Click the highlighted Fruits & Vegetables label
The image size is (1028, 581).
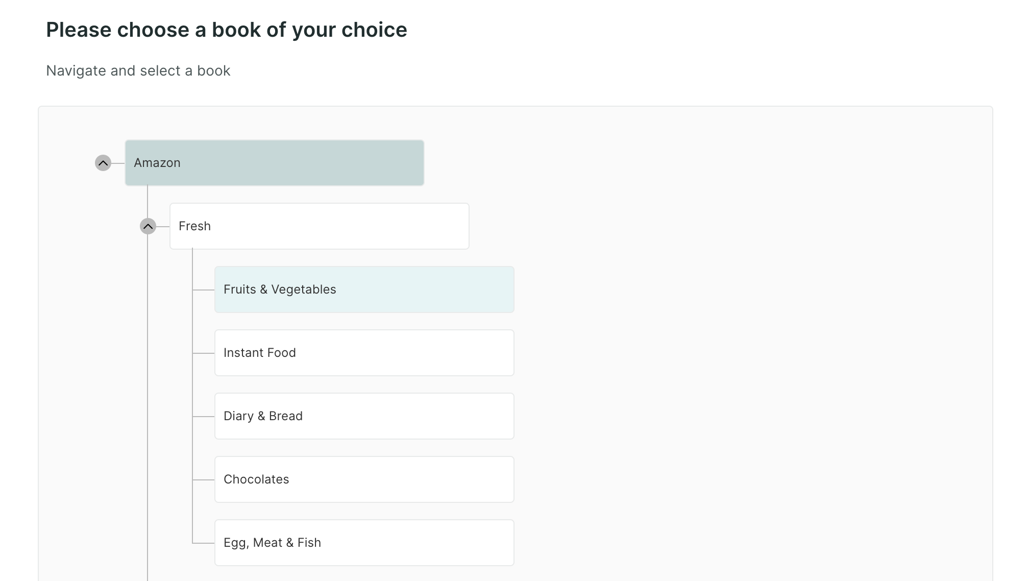[280, 289]
